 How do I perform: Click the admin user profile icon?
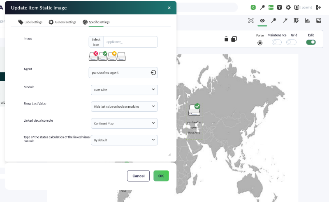click(x=297, y=7)
